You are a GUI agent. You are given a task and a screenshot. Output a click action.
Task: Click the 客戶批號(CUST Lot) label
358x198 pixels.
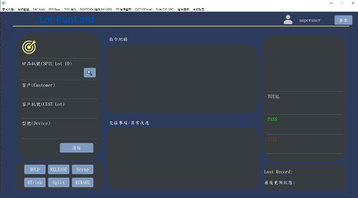point(43,104)
